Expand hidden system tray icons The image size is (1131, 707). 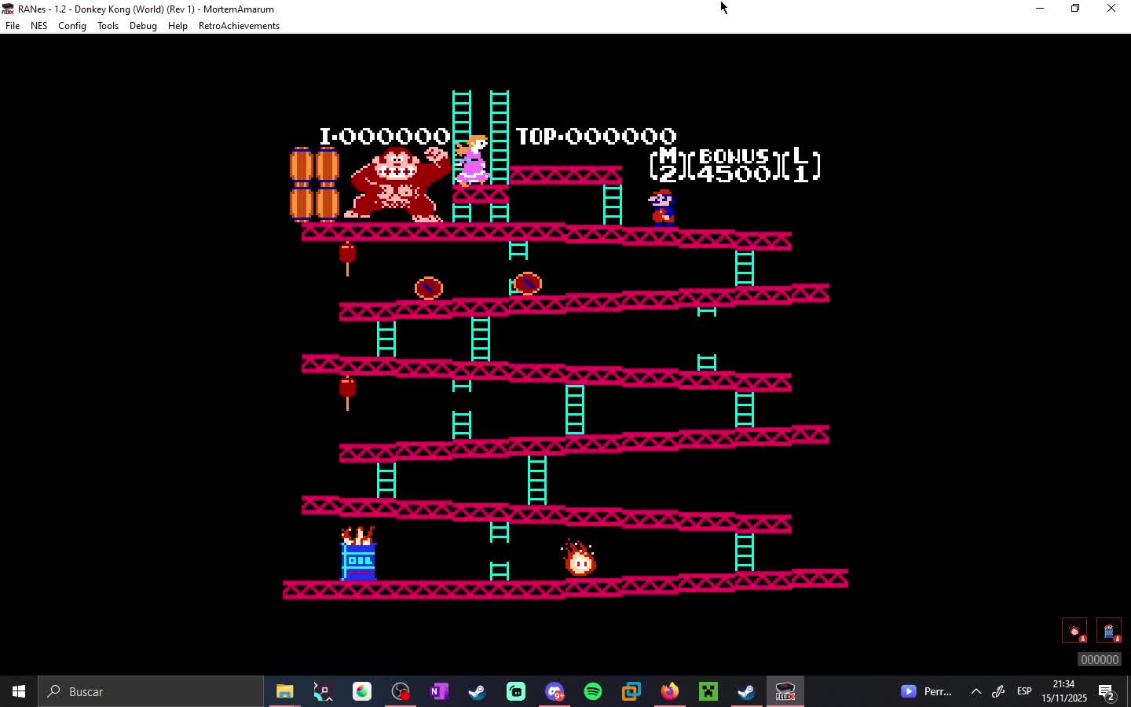[x=975, y=691]
